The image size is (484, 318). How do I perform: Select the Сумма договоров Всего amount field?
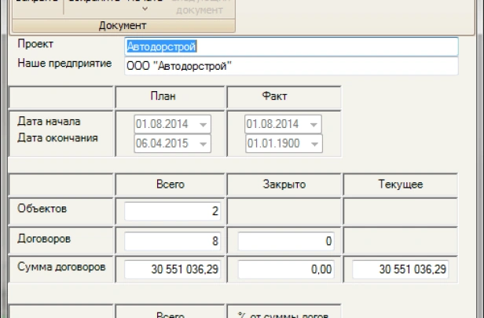pyautogui.click(x=173, y=269)
